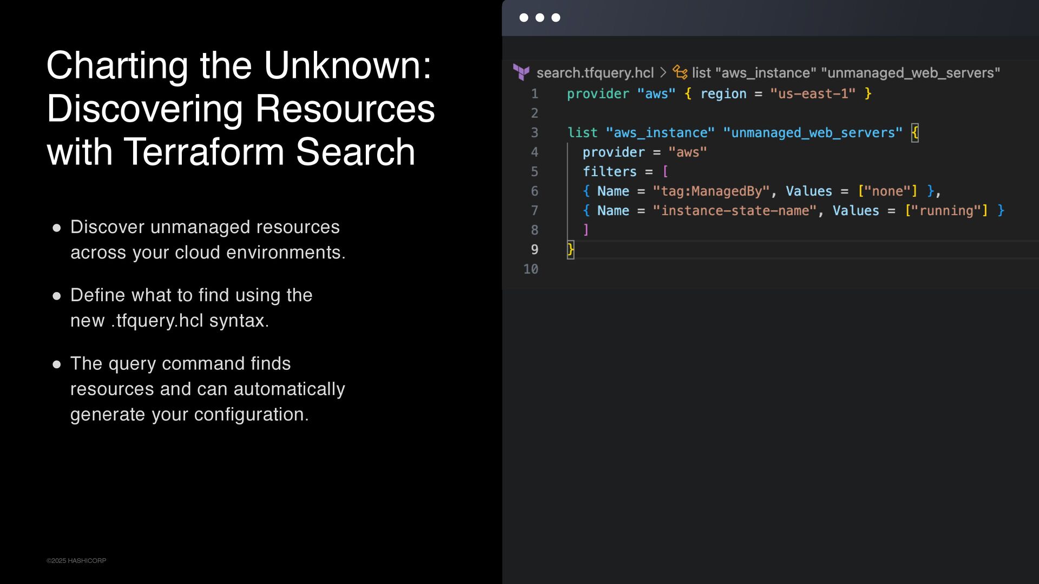Click the opening brace on the list line
The image size is (1039, 584).
915,132
